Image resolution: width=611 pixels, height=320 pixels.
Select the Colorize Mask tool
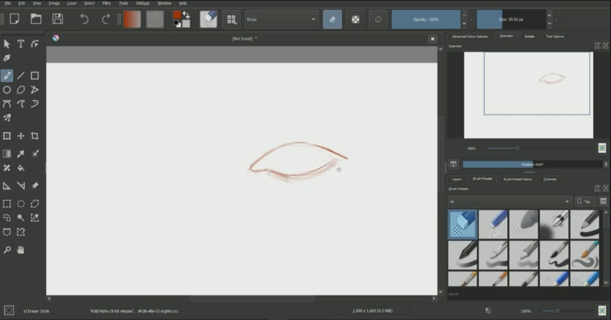[35, 154]
